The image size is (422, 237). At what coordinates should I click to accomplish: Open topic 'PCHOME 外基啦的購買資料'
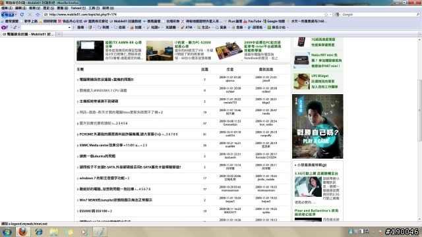click(x=121, y=134)
